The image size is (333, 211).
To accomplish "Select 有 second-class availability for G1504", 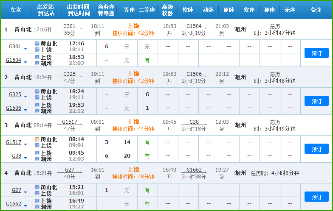I will 147,60.
